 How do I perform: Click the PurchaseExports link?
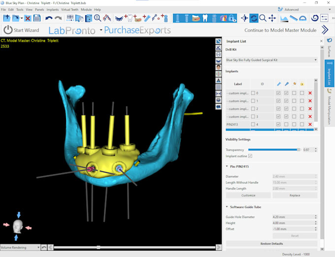[137, 30]
